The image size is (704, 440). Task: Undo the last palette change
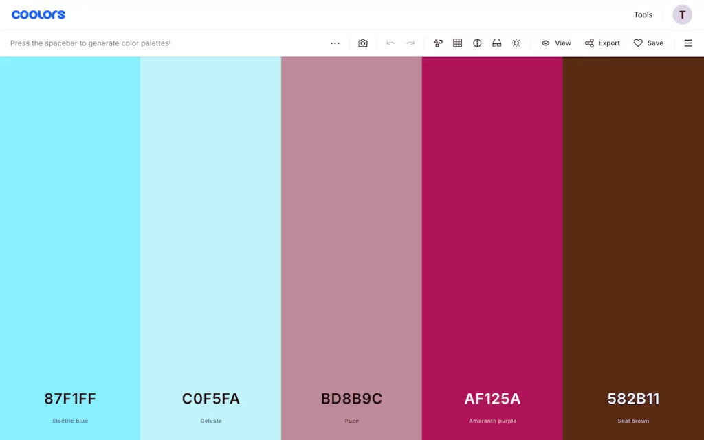point(390,43)
